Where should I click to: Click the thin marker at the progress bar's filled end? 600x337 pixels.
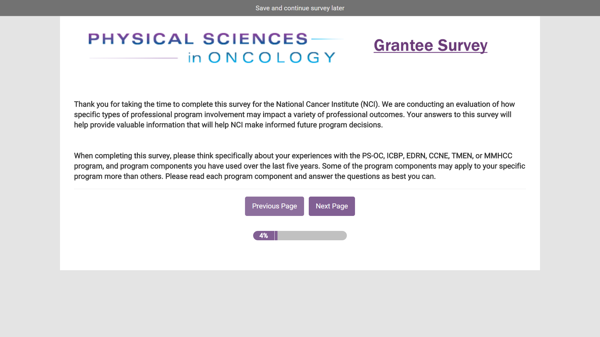pyautogui.click(x=276, y=236)
